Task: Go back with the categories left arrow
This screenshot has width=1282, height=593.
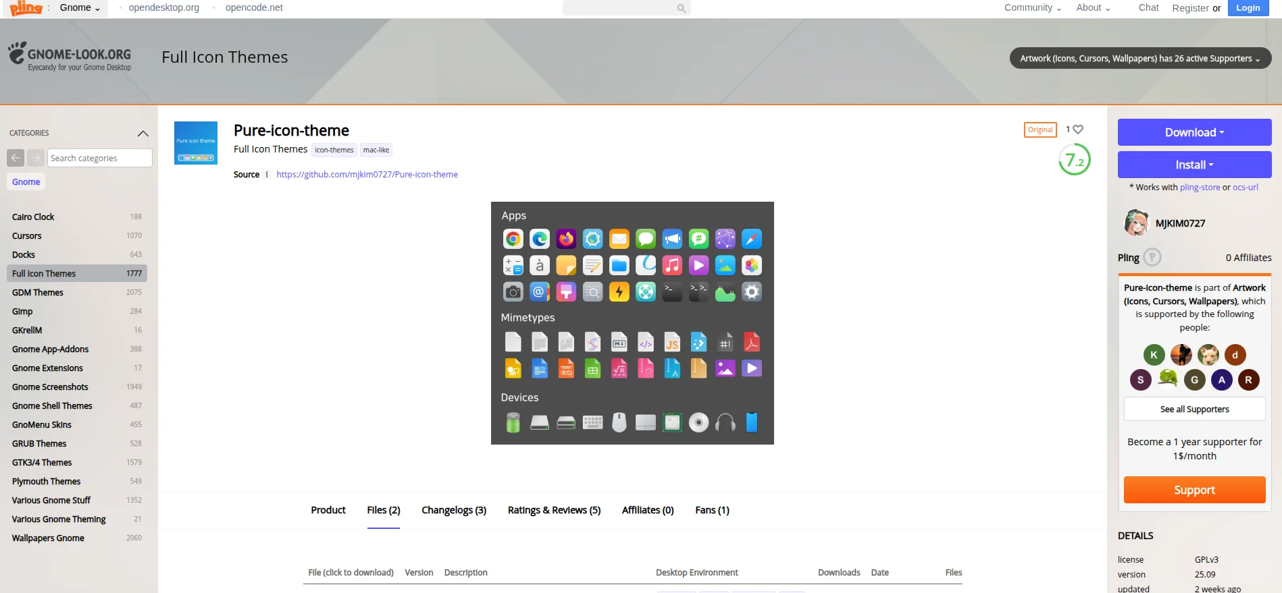Action: 16,158
